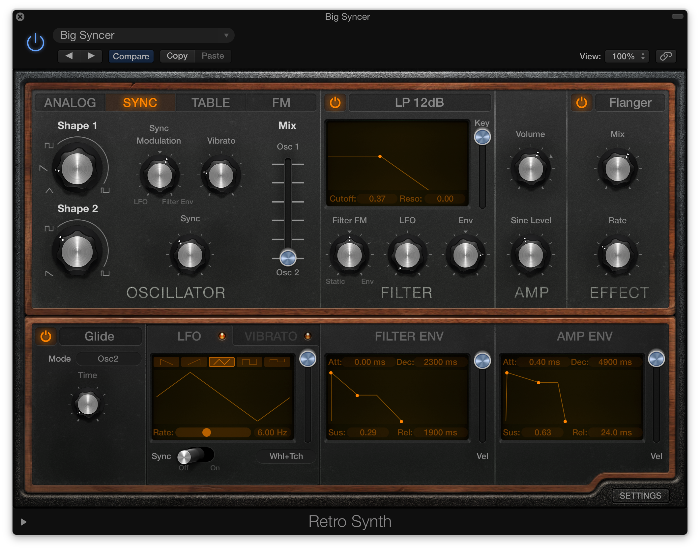Select the triangle LFO waveform icon
The image size is (700, 550).
(221, 362)
